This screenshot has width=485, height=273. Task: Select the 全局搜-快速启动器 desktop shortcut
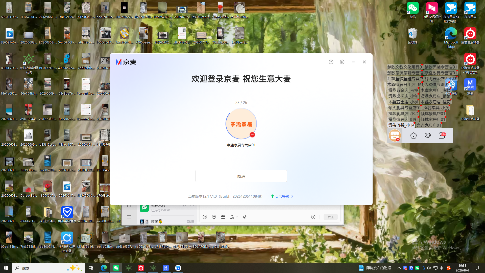(67, 242)
